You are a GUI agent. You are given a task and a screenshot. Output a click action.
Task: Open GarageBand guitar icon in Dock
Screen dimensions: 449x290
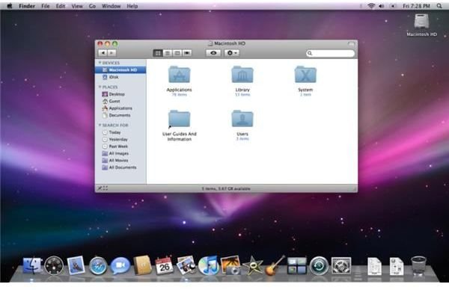(275, 265)
